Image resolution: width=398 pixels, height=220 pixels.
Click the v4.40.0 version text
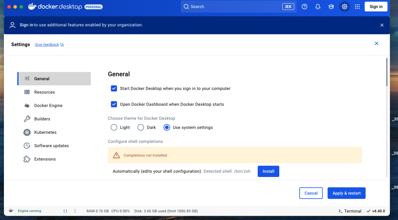[x=379, y=211]
